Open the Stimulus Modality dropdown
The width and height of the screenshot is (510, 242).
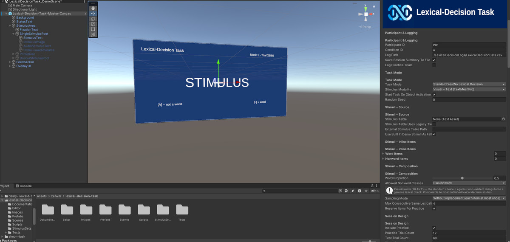(x=469, y=90)
